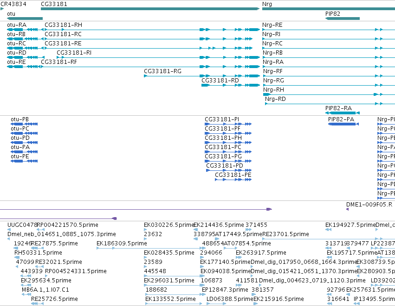Select the LD06388.5prime EST
The width and height of the screenshot is (395, 306).
click(x=216, y=304)
